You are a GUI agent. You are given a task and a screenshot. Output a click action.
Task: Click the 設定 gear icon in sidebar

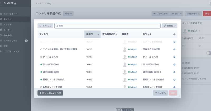point(1,46)
